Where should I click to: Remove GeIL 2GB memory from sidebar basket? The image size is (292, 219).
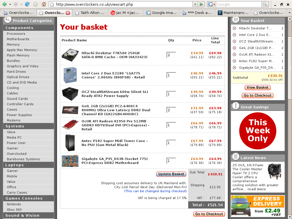click(x=234, y=48)
